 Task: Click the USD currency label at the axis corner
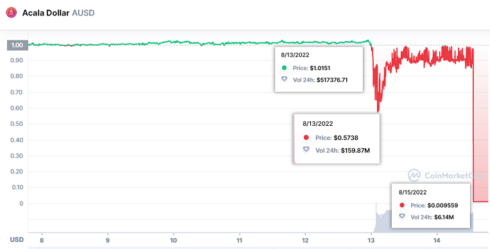(x=17, y=239)
